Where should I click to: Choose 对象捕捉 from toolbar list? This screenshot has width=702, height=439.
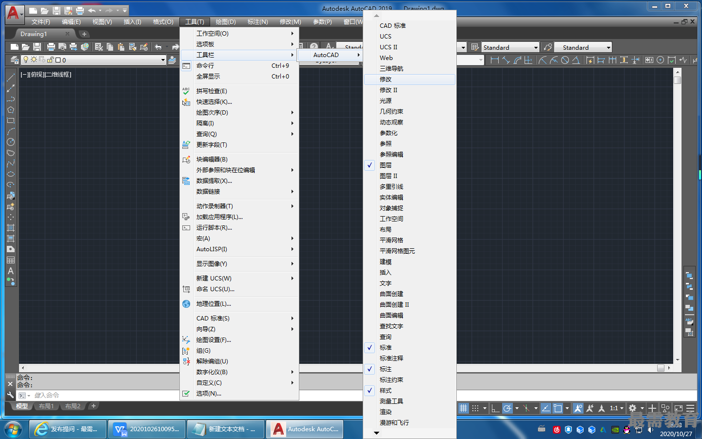pyautogui.click(x=409, y=208)
